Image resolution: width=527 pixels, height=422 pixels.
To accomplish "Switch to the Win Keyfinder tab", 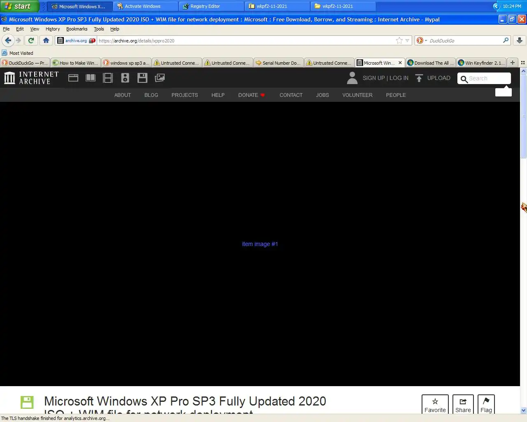I will coord(481,63).
